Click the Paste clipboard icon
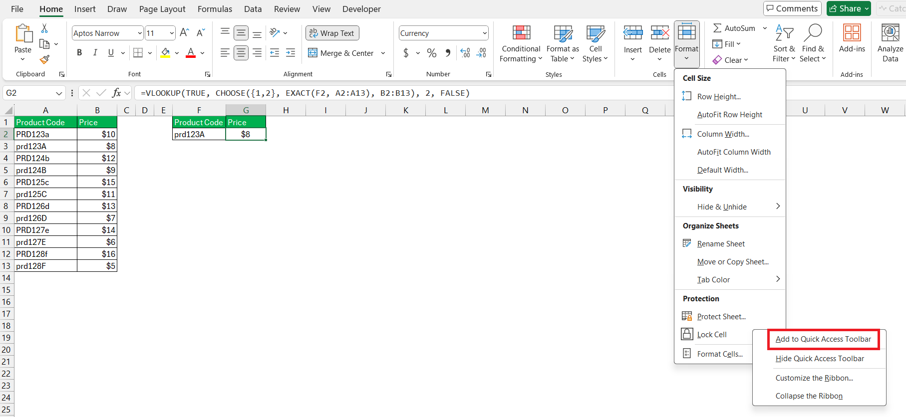 point(23,33)
